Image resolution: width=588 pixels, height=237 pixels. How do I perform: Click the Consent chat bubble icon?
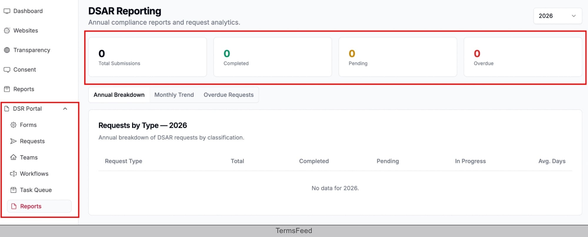pyautogui.click(x=7, y=70)
